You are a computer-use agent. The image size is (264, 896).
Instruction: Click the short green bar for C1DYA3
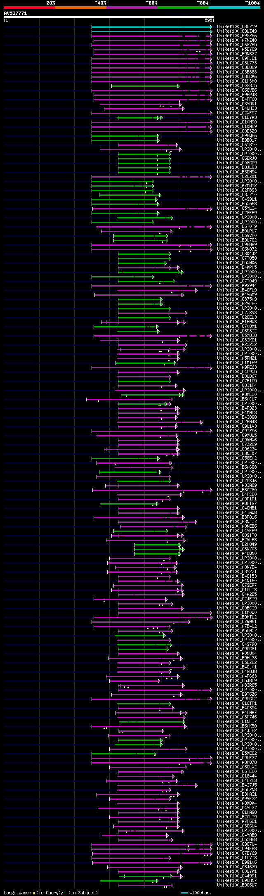pos(140,118)
